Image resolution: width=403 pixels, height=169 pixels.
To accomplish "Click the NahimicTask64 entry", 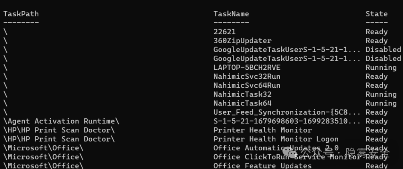I will (x=242, y=104).
